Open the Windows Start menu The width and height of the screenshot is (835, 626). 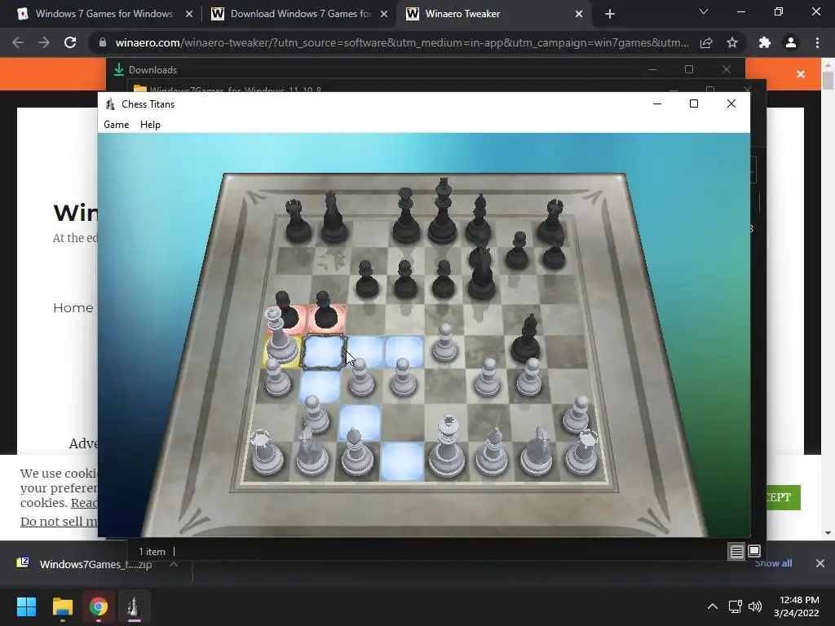(x=26, y=606)
